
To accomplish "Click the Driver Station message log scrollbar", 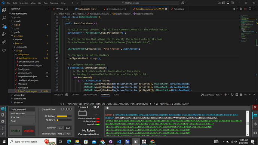I will [x=248, y=123].
